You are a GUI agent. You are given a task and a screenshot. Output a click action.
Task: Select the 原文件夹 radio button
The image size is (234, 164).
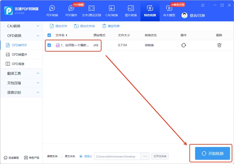point(61,157)
